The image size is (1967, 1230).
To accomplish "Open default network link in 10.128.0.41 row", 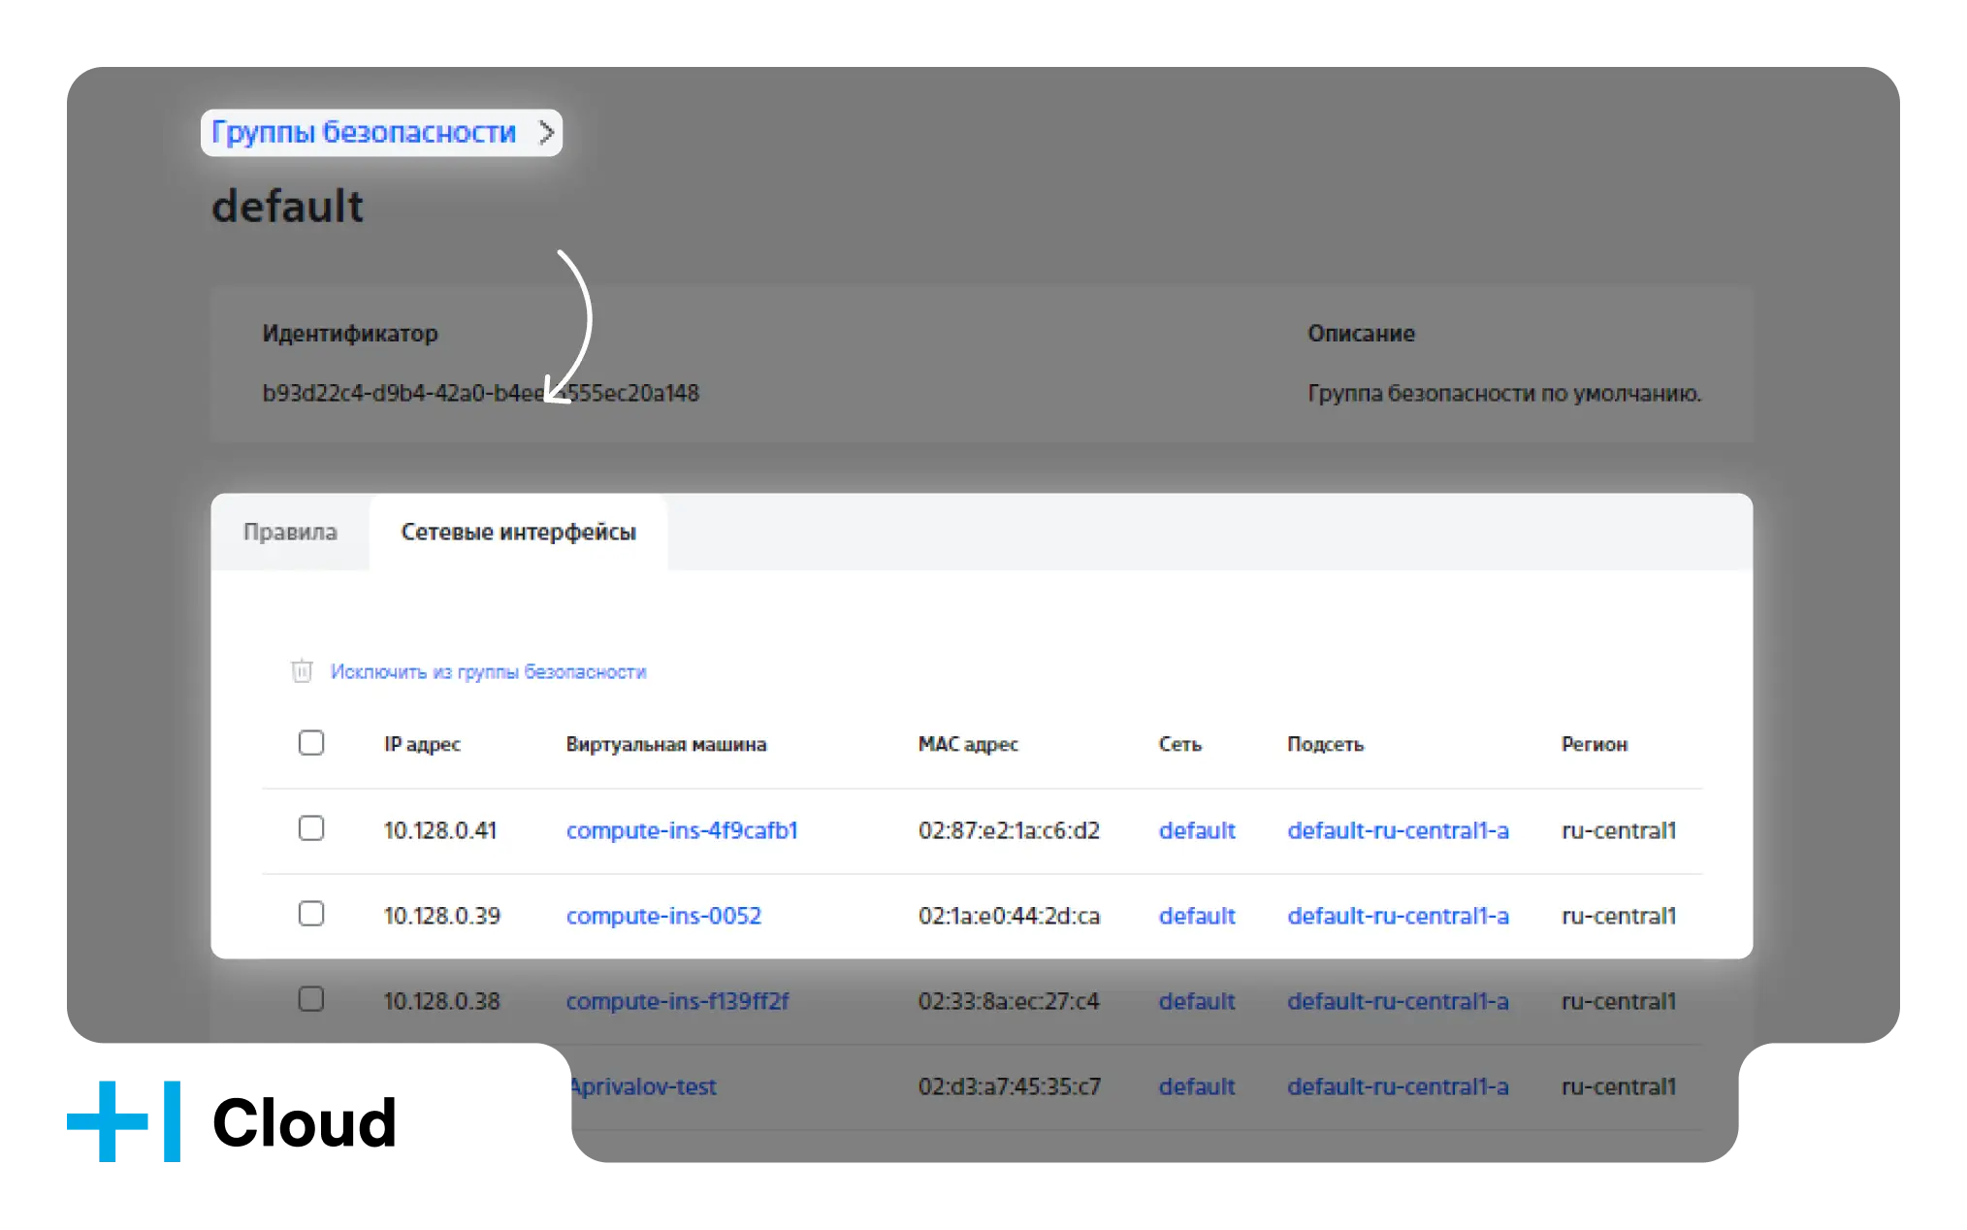I will pos(1197,830).
